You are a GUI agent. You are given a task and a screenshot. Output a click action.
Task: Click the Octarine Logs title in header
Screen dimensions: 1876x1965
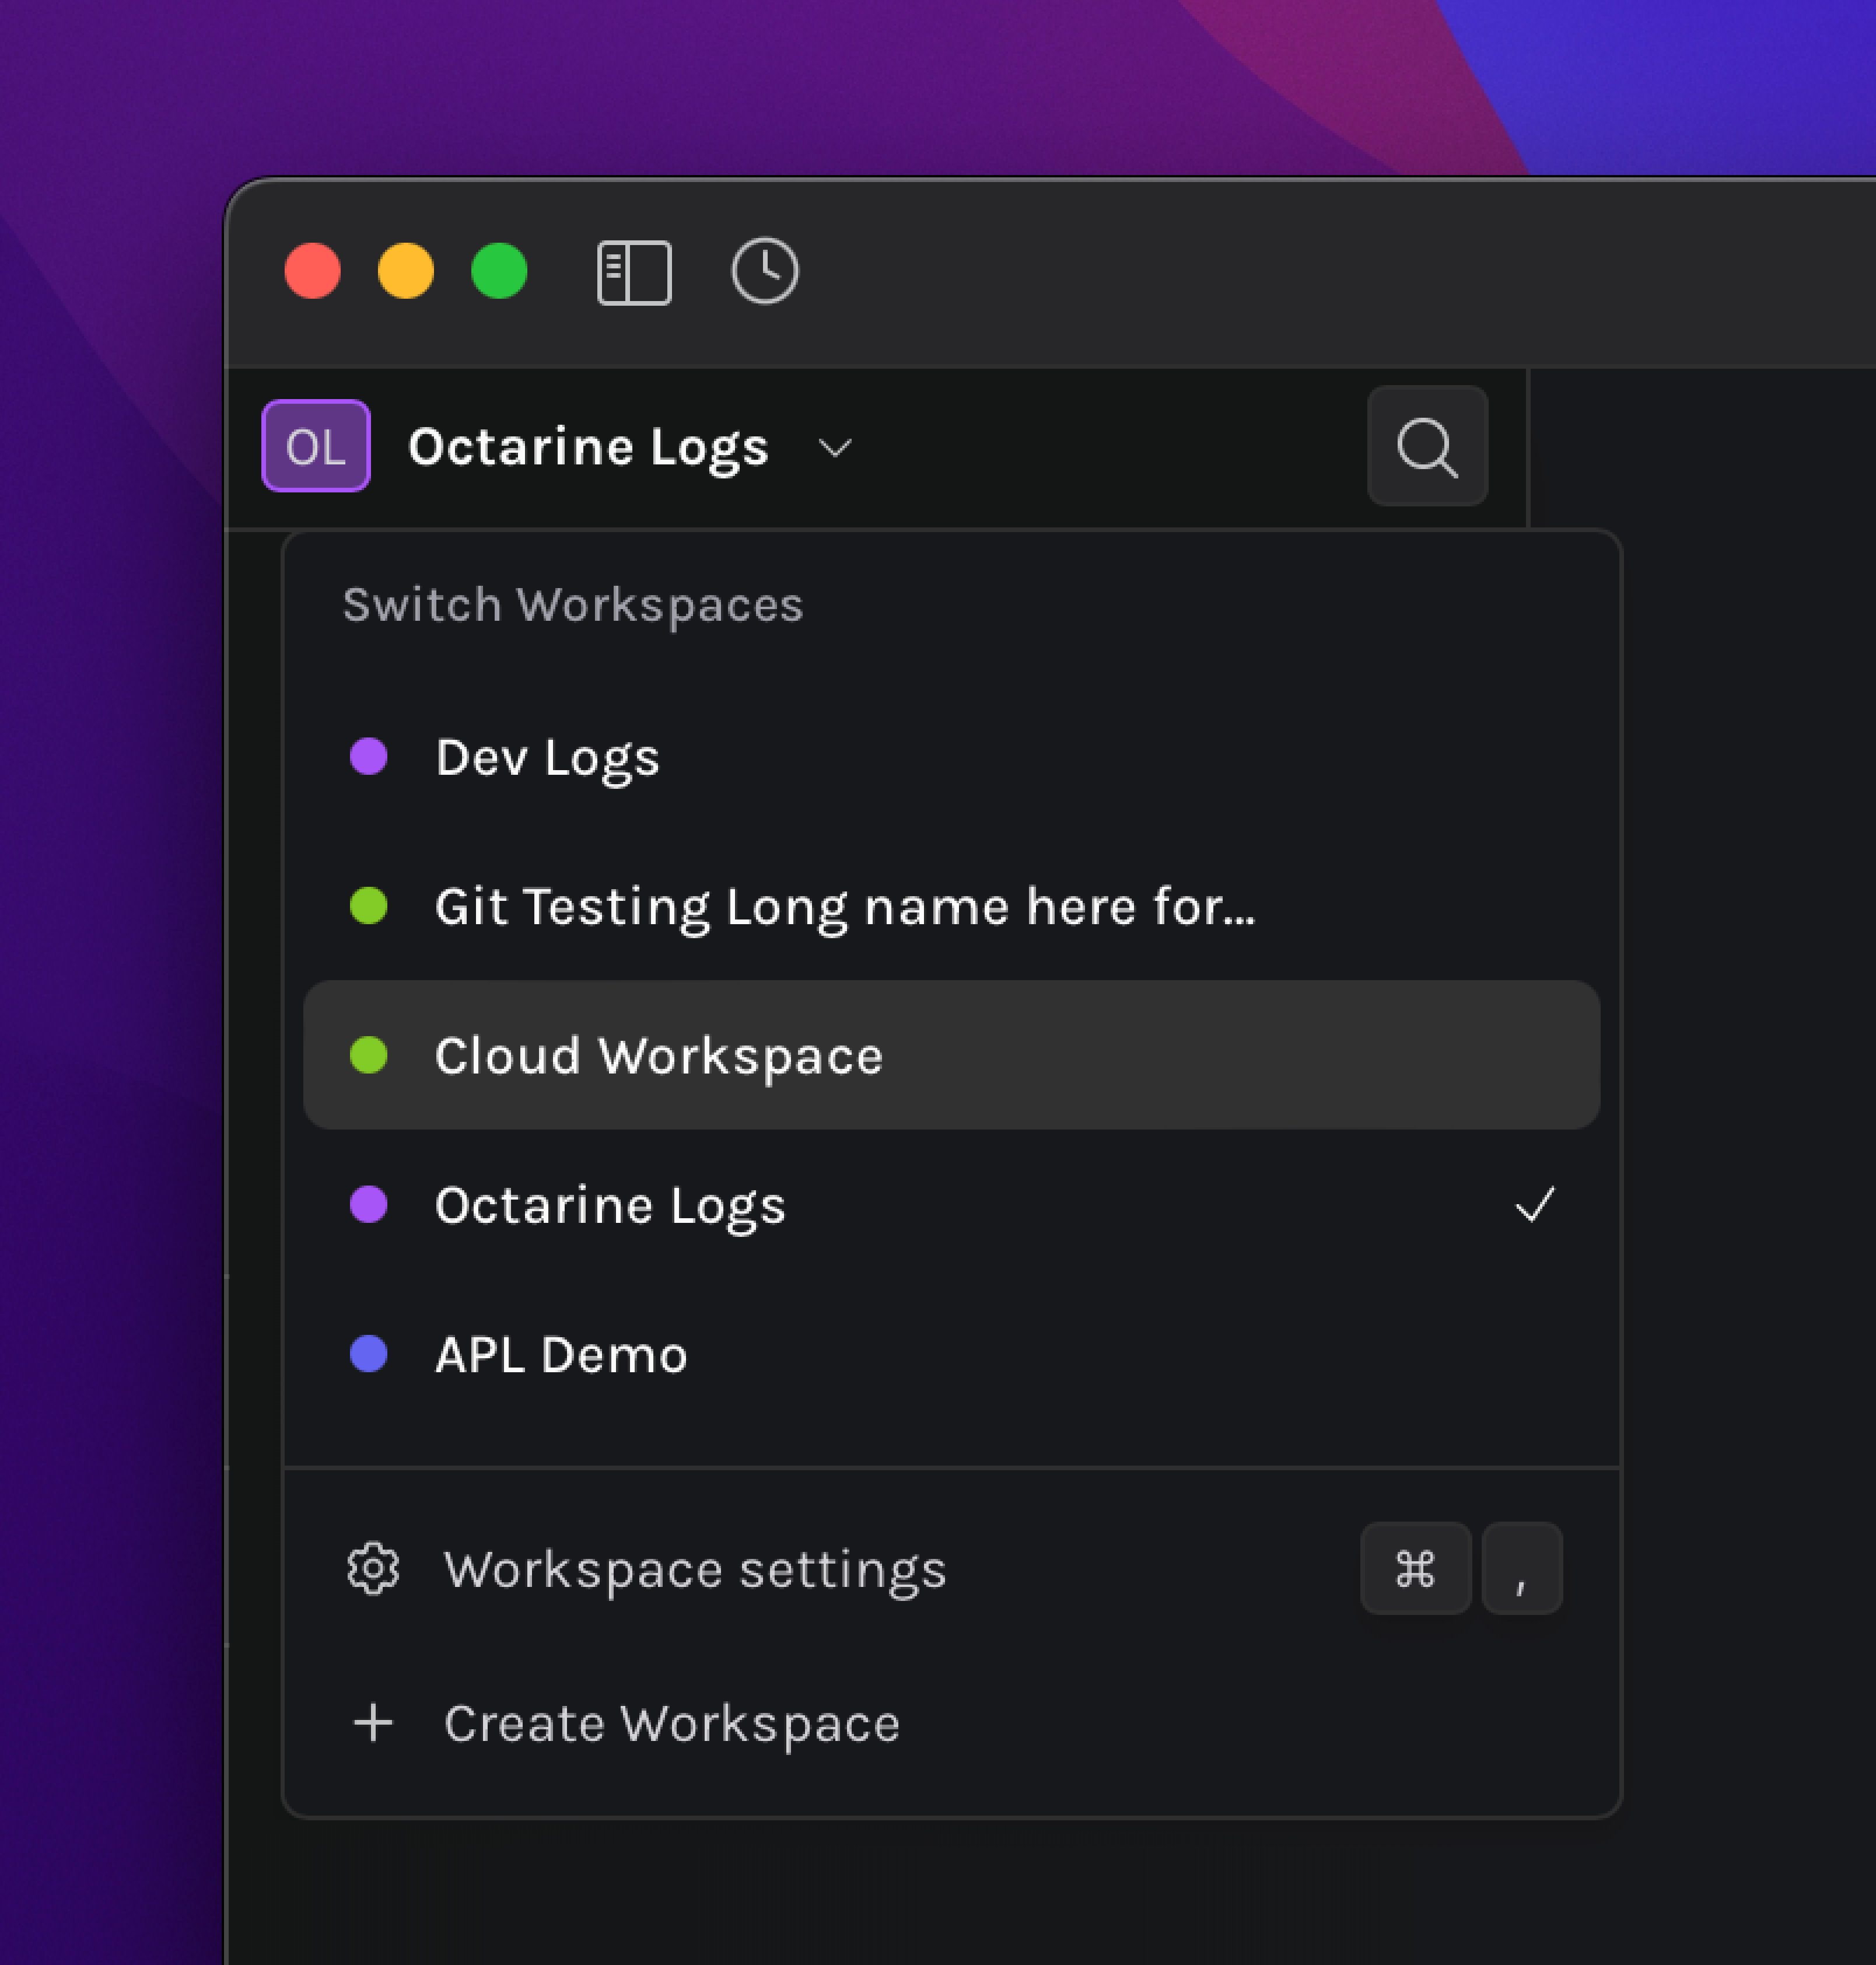[x=588, y=448]
